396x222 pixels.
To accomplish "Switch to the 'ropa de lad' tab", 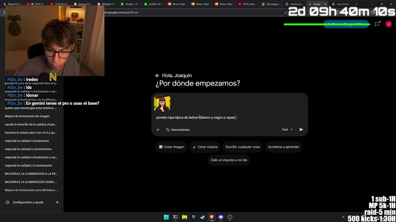I will pos(341,4).
